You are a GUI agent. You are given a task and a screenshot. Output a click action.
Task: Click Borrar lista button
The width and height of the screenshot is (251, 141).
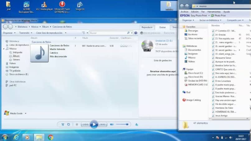click(x=169, y=33)
